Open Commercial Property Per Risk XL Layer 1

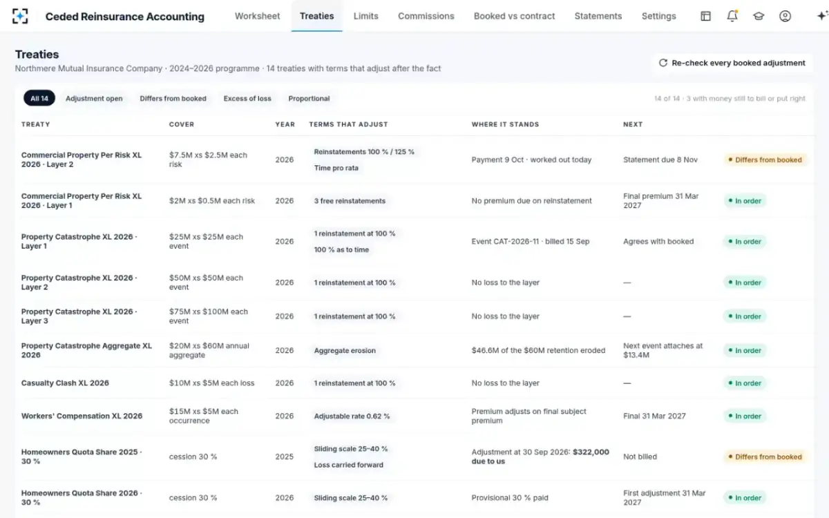point(82,200)
